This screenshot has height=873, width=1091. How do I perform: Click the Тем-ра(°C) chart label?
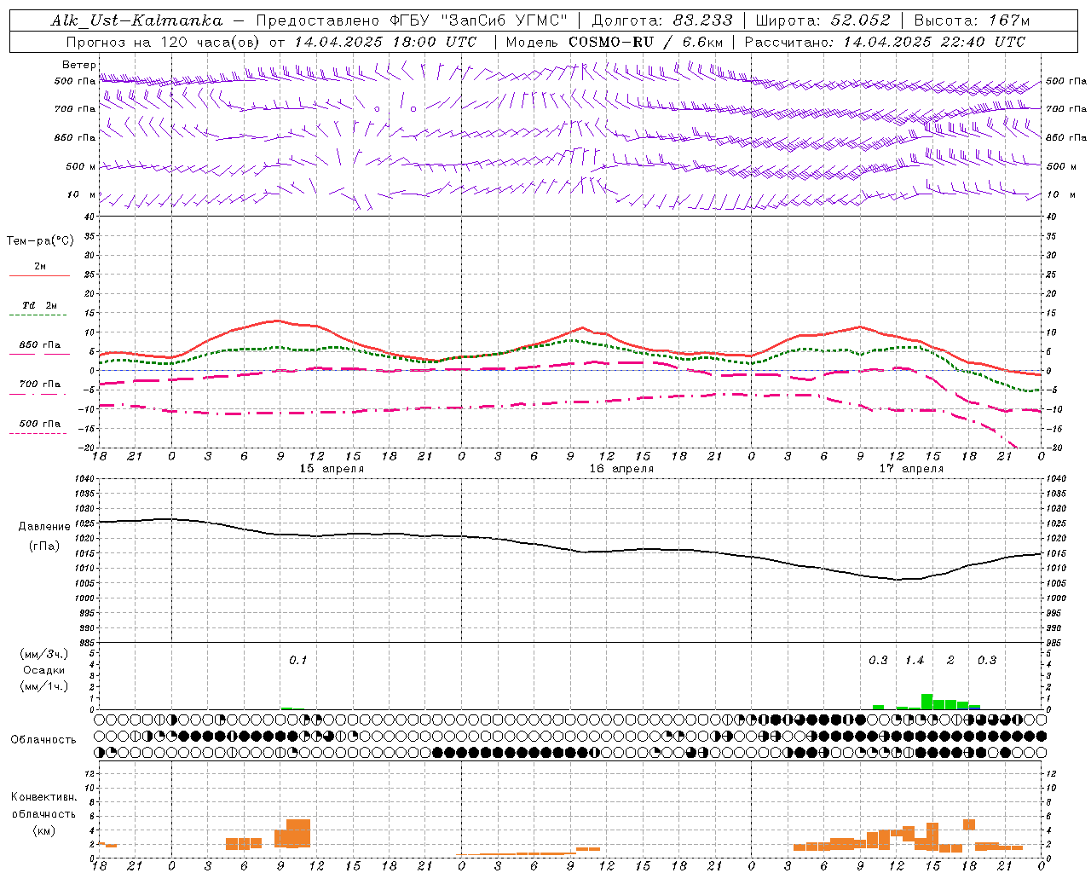tap(40, 241)
